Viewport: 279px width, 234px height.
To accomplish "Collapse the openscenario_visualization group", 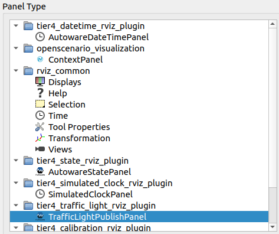I will [16, 48].
